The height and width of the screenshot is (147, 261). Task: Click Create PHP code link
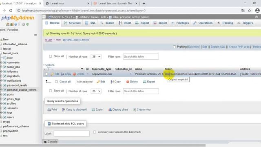click(x=239, y=47)
